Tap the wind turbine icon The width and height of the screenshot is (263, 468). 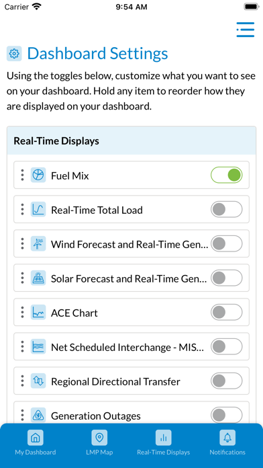38,244
